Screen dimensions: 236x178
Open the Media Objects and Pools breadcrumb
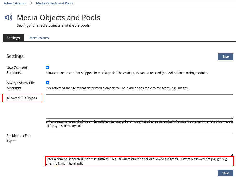55,3
